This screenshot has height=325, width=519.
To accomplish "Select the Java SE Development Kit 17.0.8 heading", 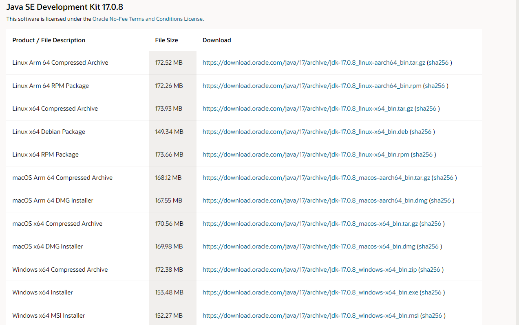I will [64, 7].
